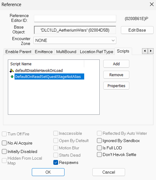This screenshot has width=156, height=180.
Task: Select defaultDisableHavokOnLoad script entry
Action: pos(39,71)
